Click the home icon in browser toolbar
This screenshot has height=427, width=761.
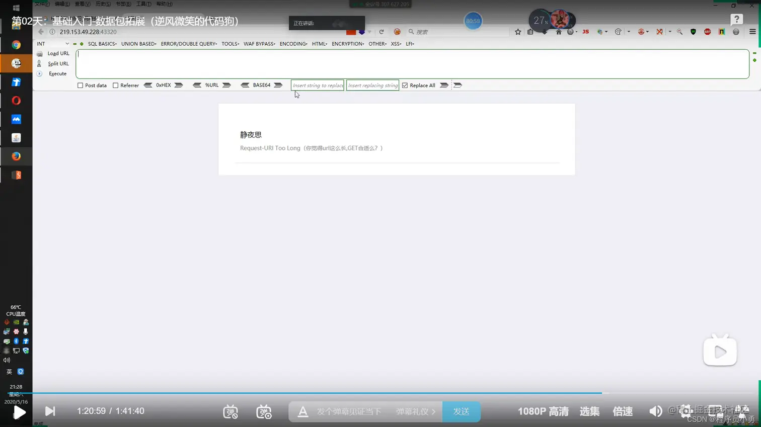558,32
